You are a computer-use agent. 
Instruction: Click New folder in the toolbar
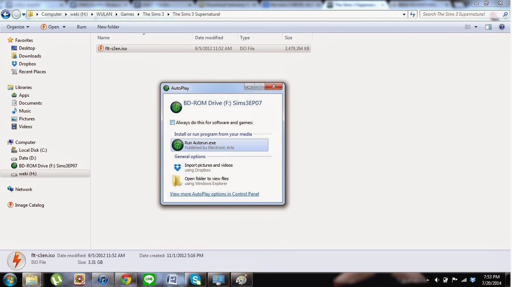(x=108, y=27)
